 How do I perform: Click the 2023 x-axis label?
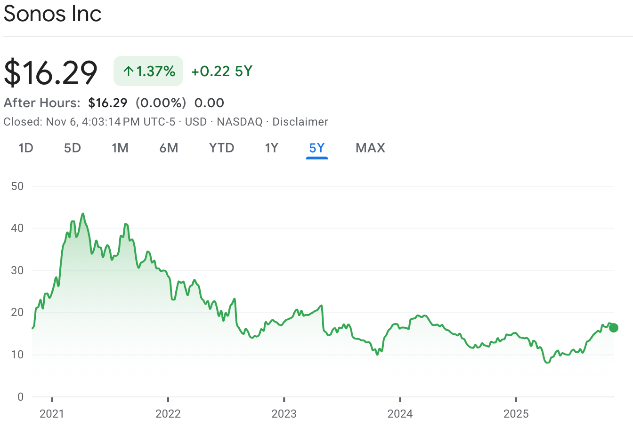pos(284,414)
